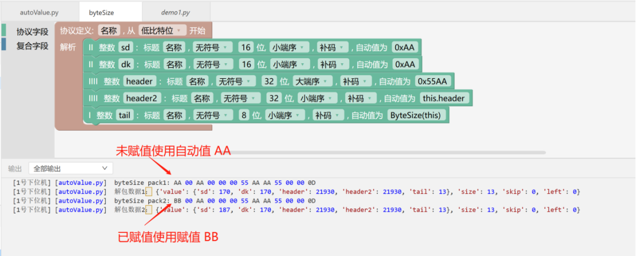Edit the dk field name
The image size is (636, 256).
point(126,64)
